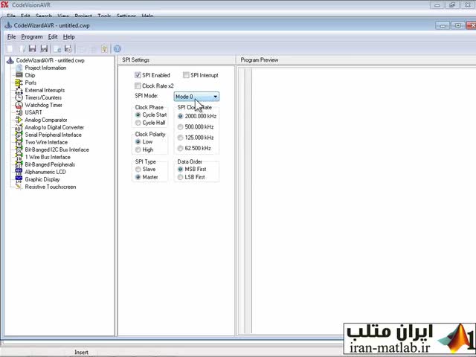The height and width of the screenshot is (357, 476).
Task: Select Cycle Half clock phase
Action: [138, 123]
